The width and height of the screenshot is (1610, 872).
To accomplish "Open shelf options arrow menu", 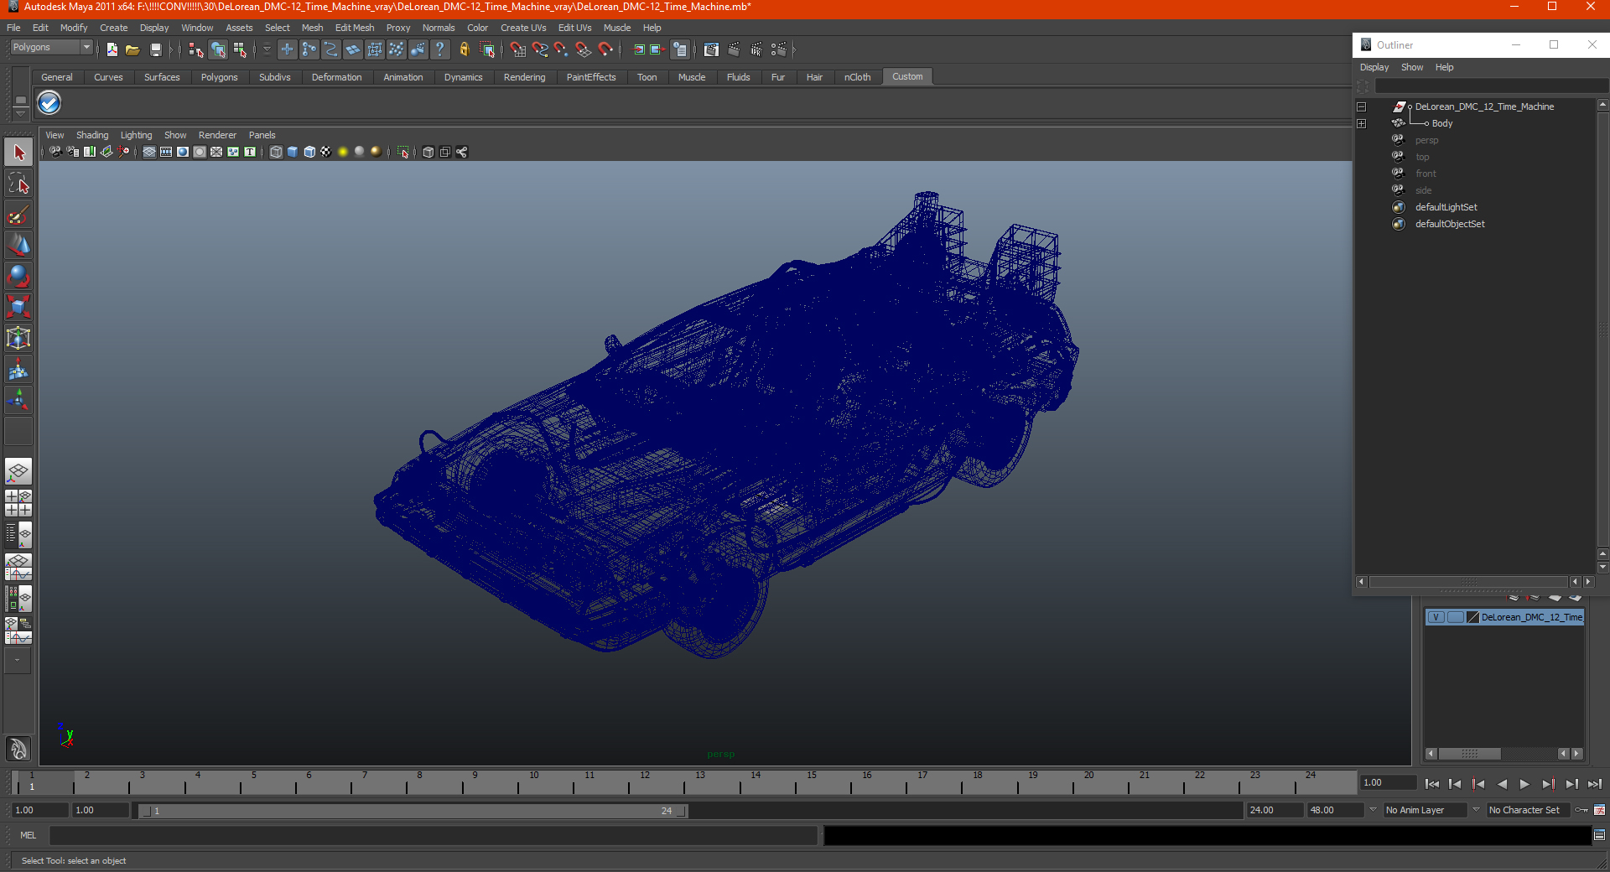I will (x=20, y=112).
